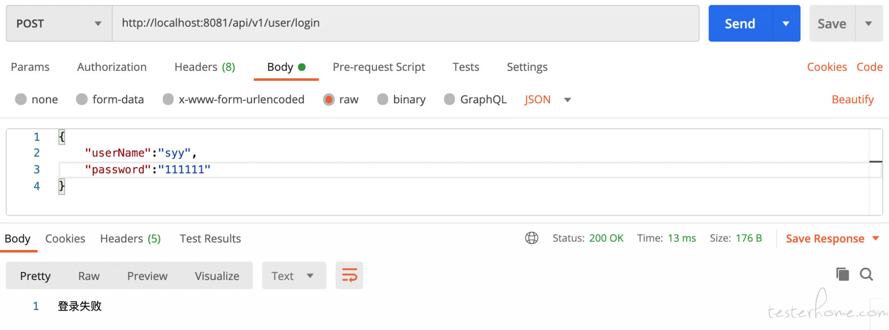
Task: Select the GraphQL body radio button
Action: (x=450, y=99)
